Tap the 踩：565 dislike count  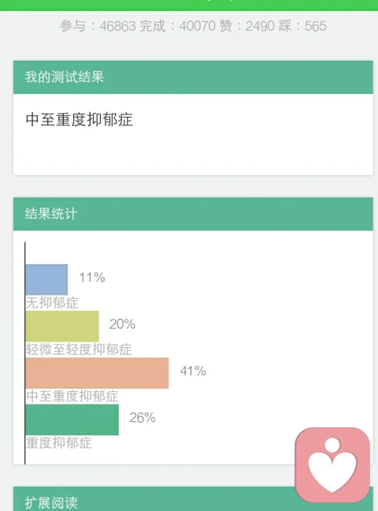(x=302, y=26)
